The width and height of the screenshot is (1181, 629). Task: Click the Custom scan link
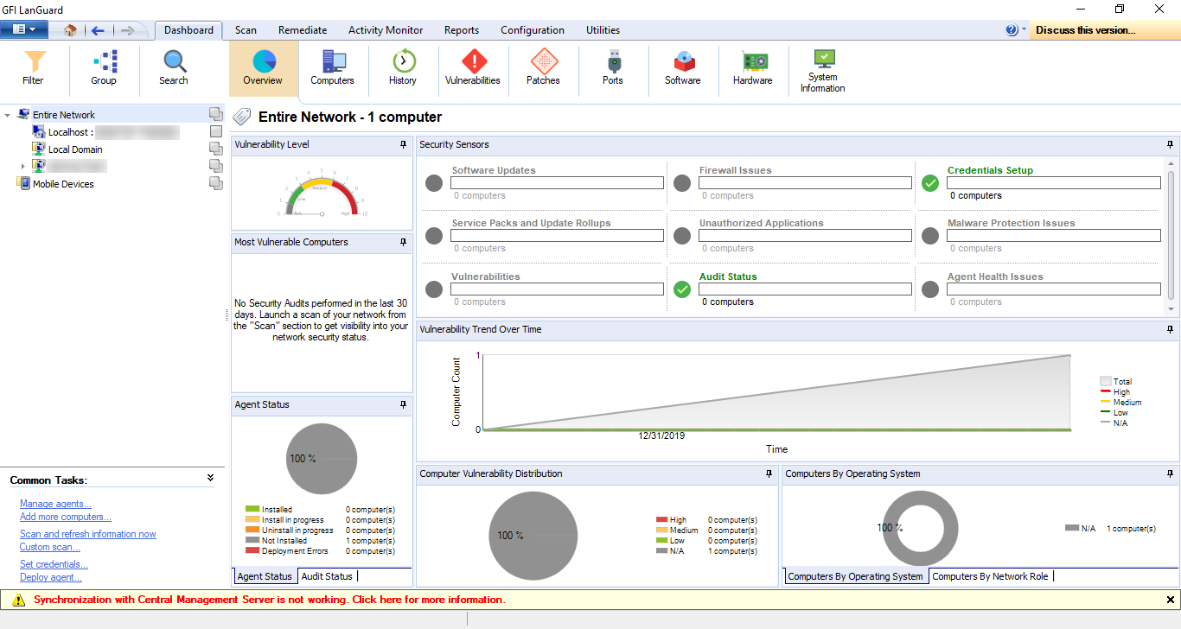(50, 547)
